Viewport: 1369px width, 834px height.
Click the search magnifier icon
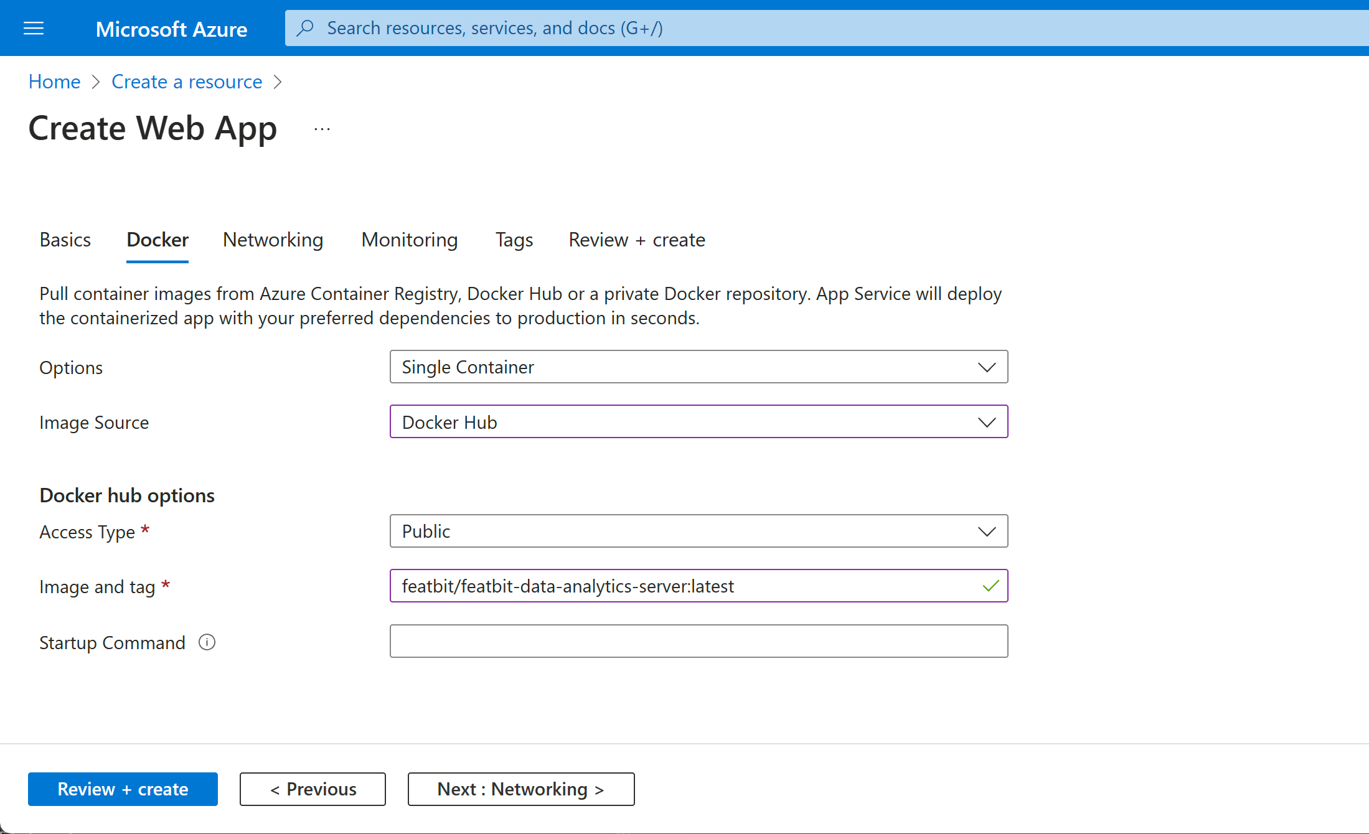[305, 28]
